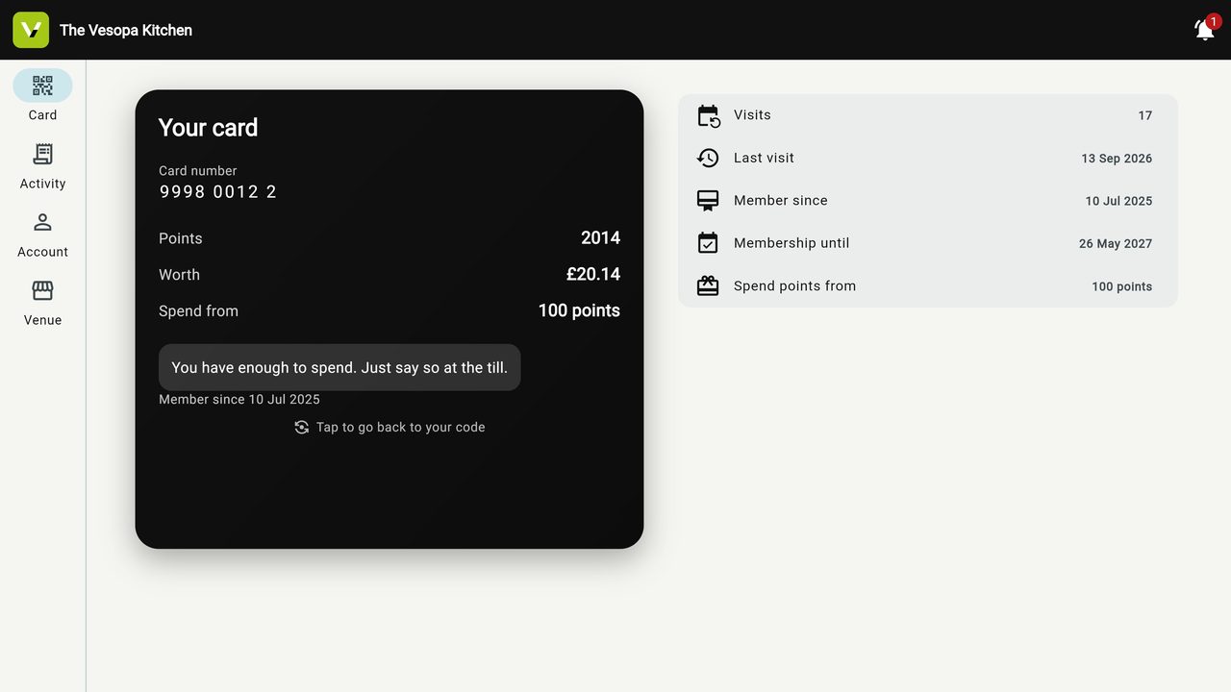Click the 'Card number' caption
This screenshot has height=692, width=1231.
tap(197, 171)
